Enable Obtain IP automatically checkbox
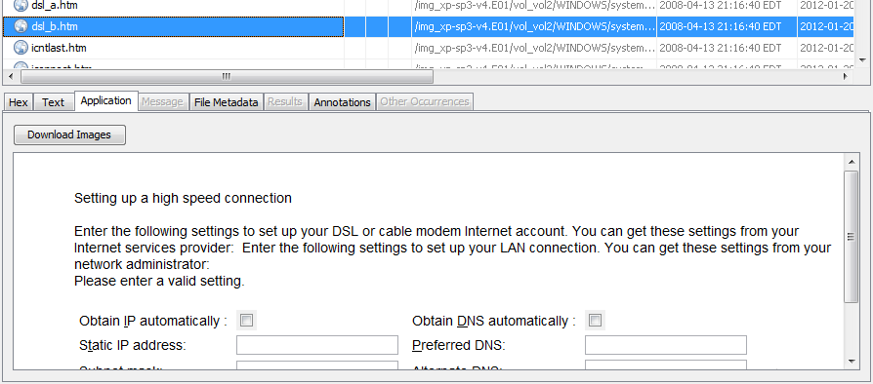 click(x=246, y=321)
